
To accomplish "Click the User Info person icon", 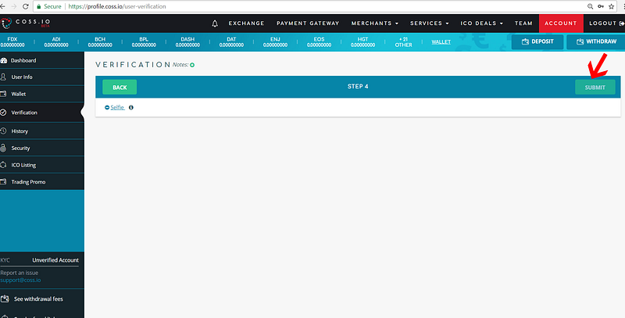I will pos(3,77).
